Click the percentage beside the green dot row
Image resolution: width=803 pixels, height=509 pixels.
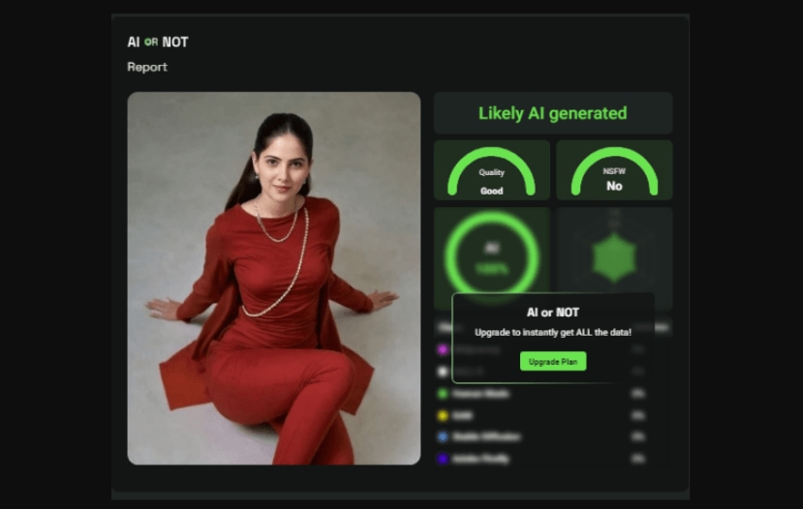pos(638,394)
